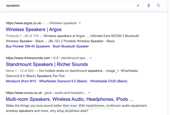Clear the search box with the X icon
This screenshot has height=115, width=170.
coord(138,5)
